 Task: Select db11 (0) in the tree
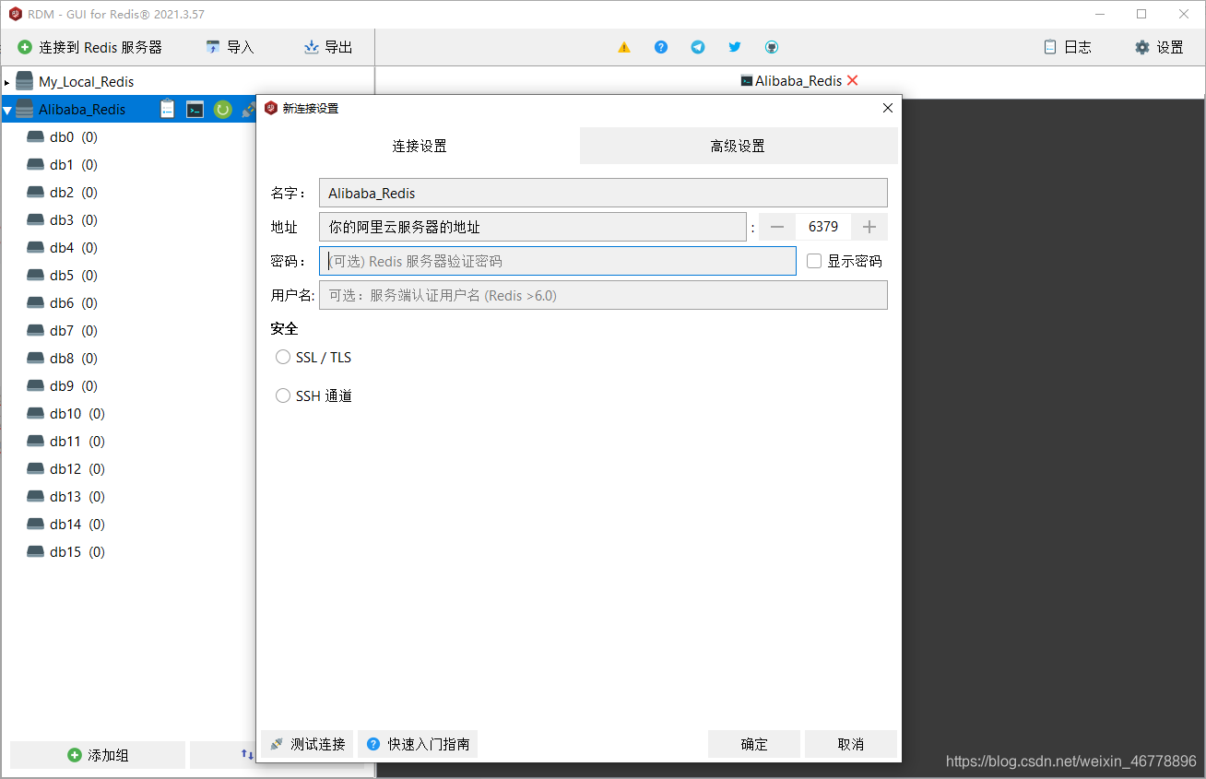point(77,442)
